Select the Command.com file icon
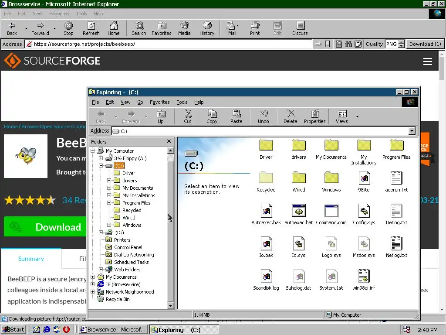446x335 pixels. click(331, 211)
